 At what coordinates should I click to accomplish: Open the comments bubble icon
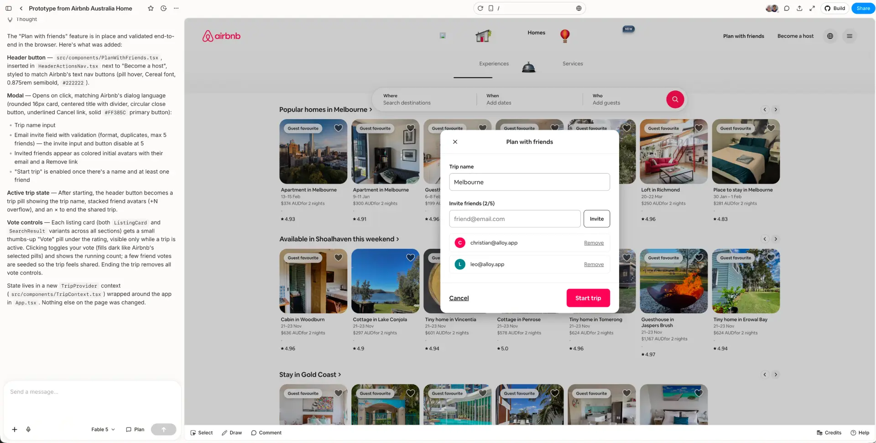(787, 8)
